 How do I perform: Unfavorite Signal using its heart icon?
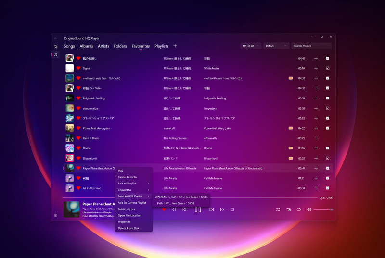click(78, 68)
